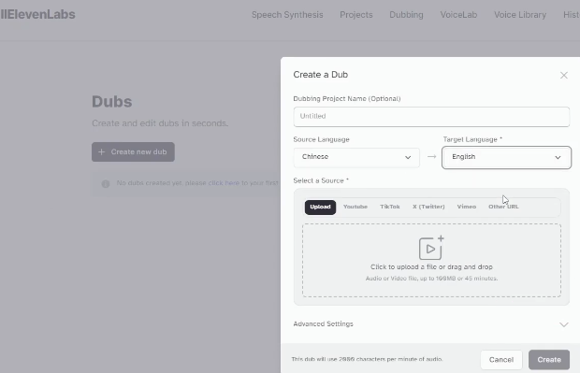The width and height of the screenshot is (580, 373).
Task: Expand the Advanced Settings section
Action: (431, 324)
